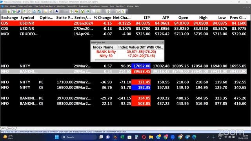Click the Index Name column header
This screenshot has height=141, width=251.
point(103,47)
